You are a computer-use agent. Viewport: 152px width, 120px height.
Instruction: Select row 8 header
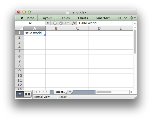point(20,66)
